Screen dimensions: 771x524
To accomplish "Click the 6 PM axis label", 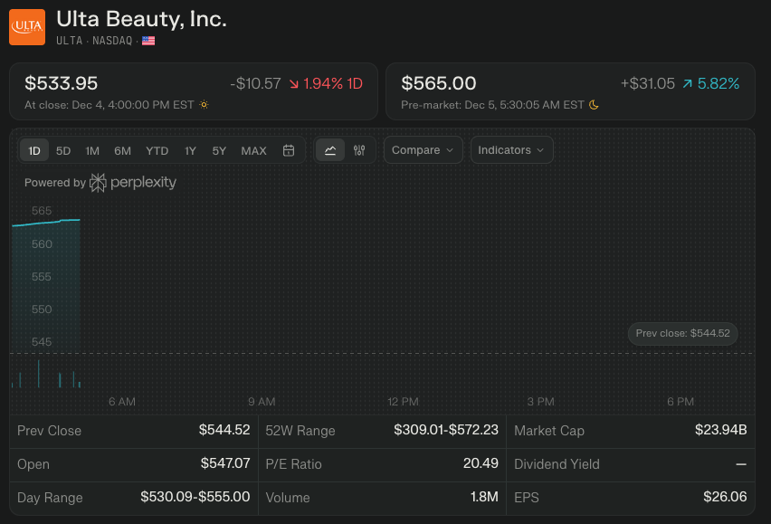I will tap(681, 402).
